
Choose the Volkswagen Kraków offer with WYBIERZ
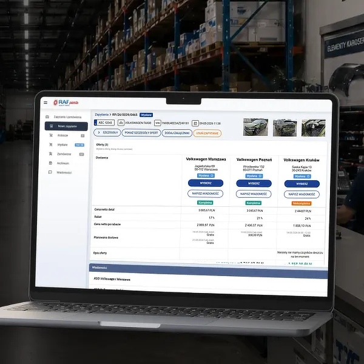[x=302, y=184]
